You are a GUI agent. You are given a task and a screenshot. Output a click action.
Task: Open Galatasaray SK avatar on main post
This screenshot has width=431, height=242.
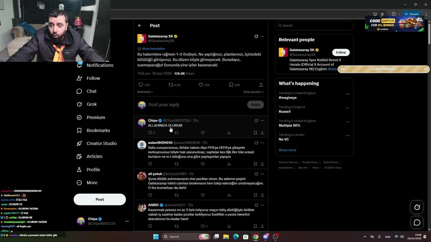pos(142,38)
